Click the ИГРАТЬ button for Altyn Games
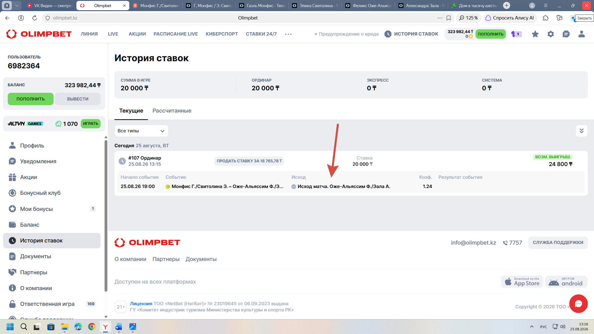 (x=91, y=124)
